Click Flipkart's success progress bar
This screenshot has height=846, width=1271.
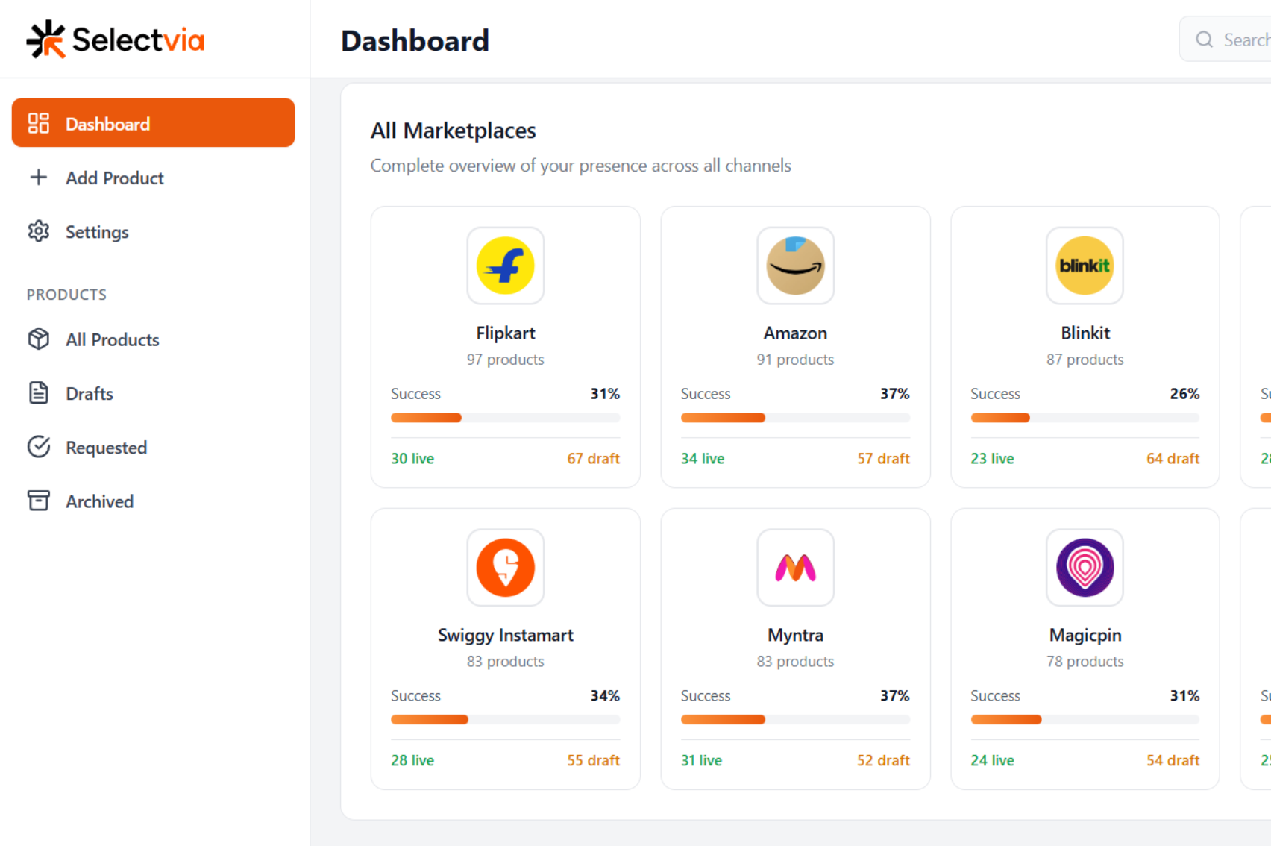point(505,418)
